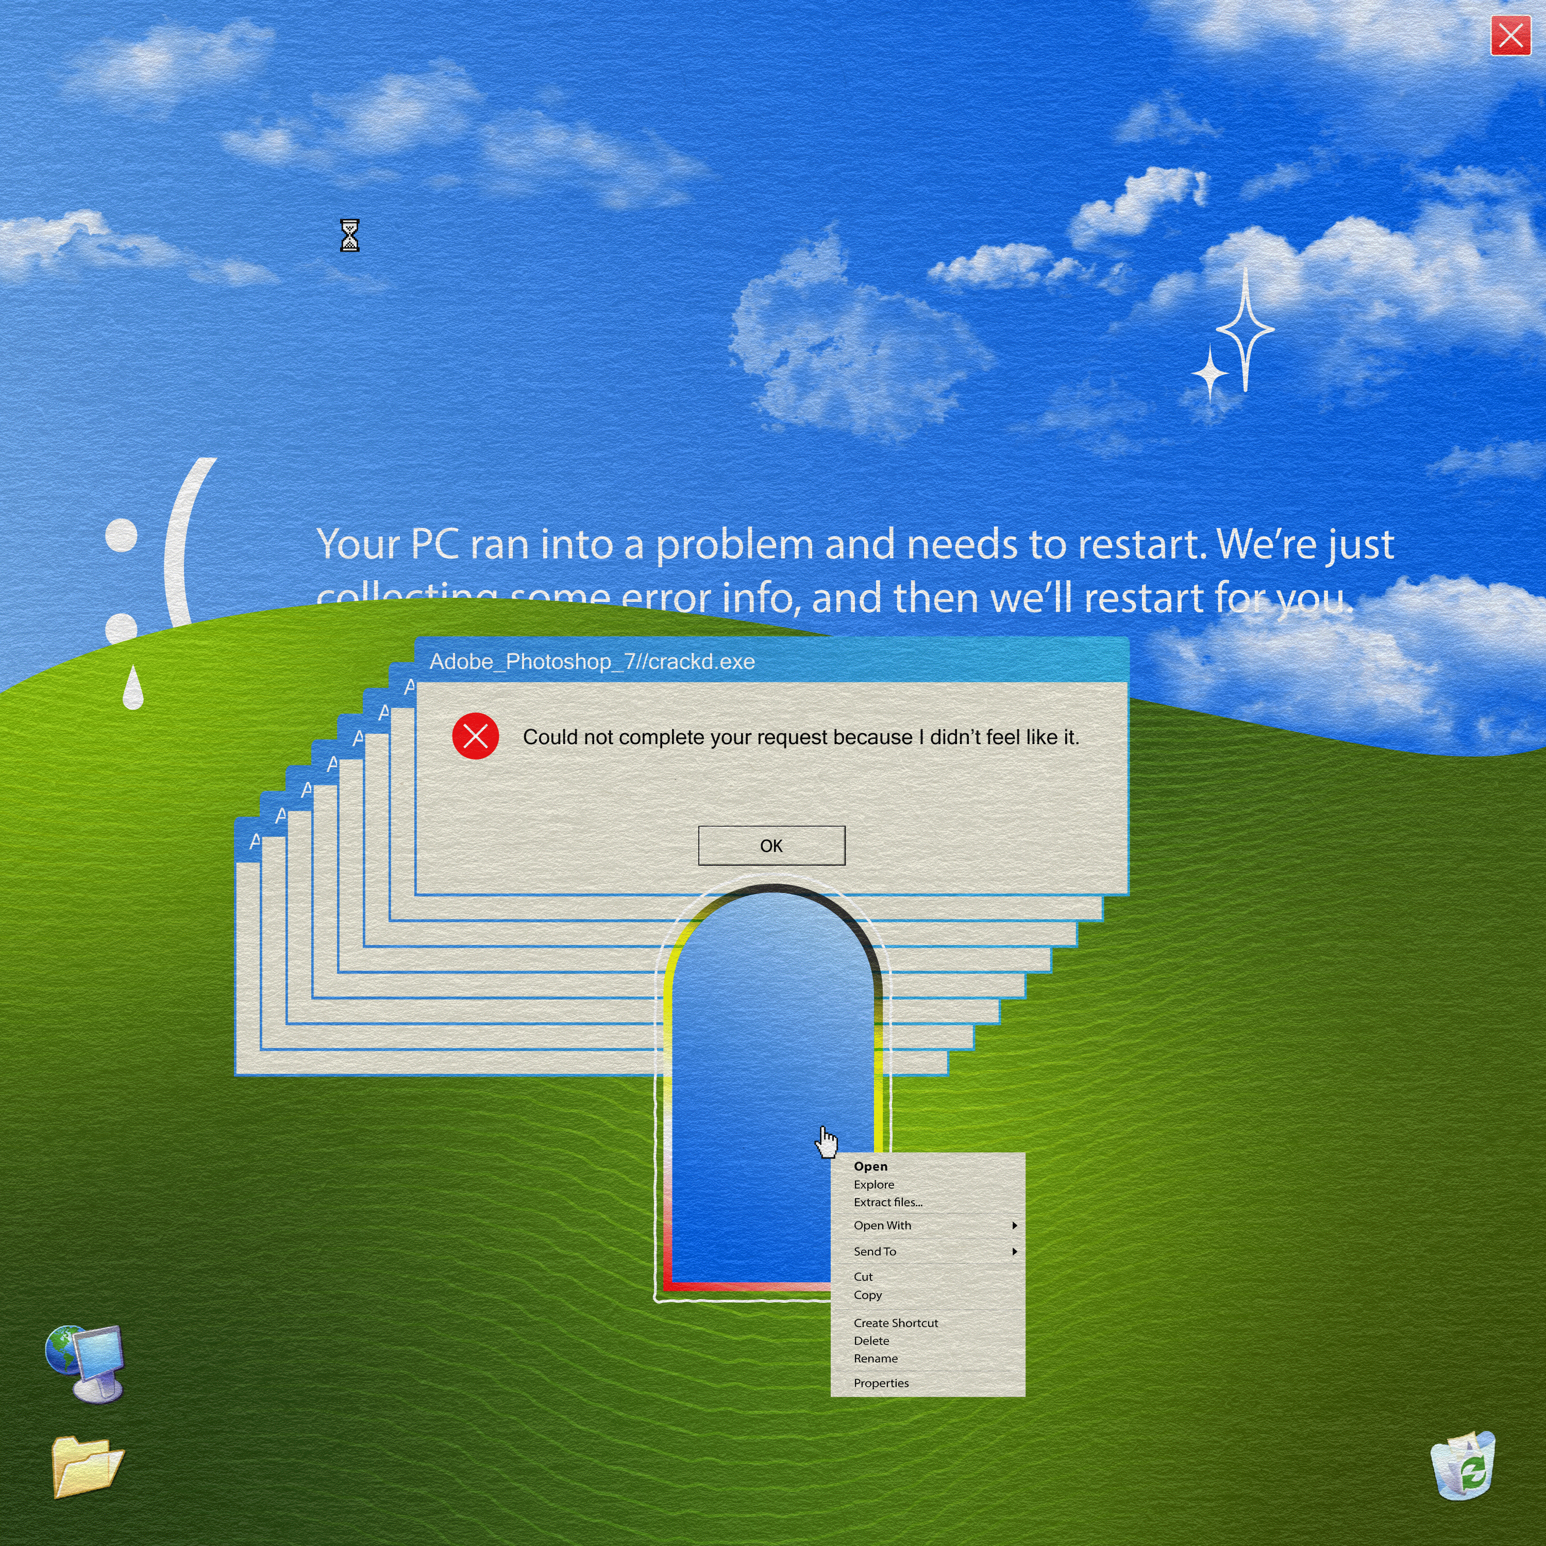The image size is (1546, 1546).
Task: Click the error message text in dialog
Action: [801, 737]
